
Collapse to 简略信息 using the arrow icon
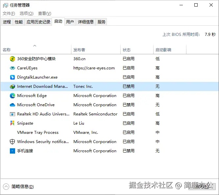click(x=6, y=187)
